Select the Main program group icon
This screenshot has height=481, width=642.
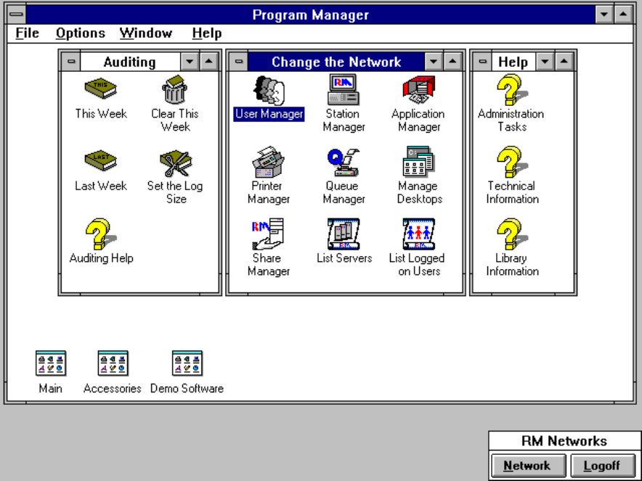[x=51, y=363]
